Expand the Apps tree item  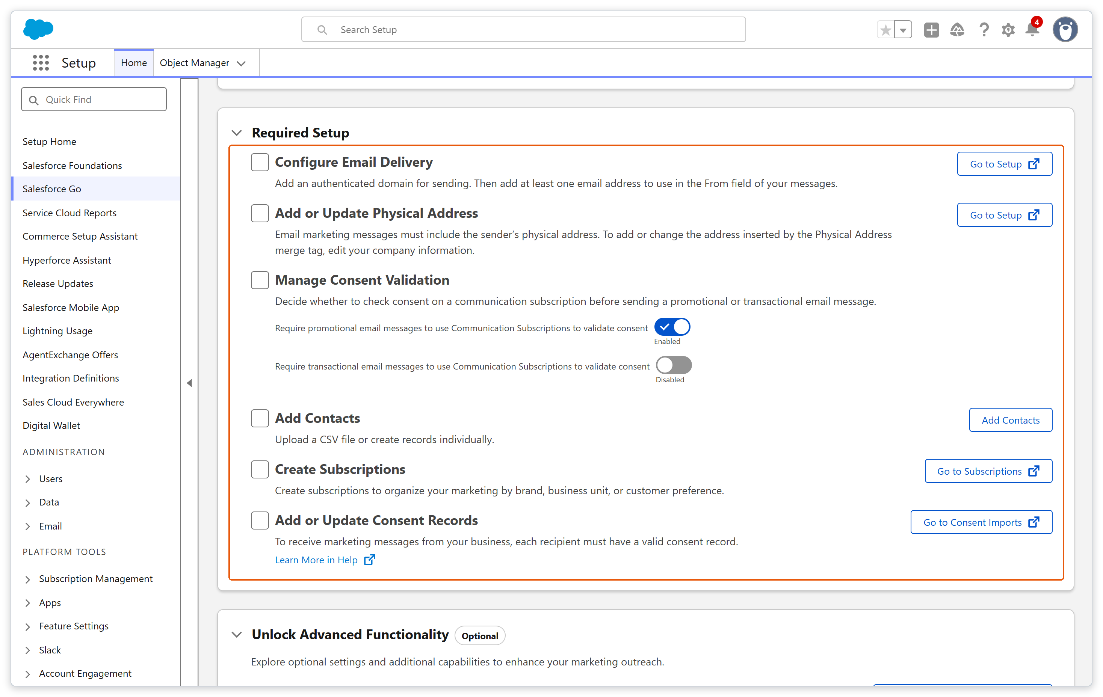pos(27,603)
